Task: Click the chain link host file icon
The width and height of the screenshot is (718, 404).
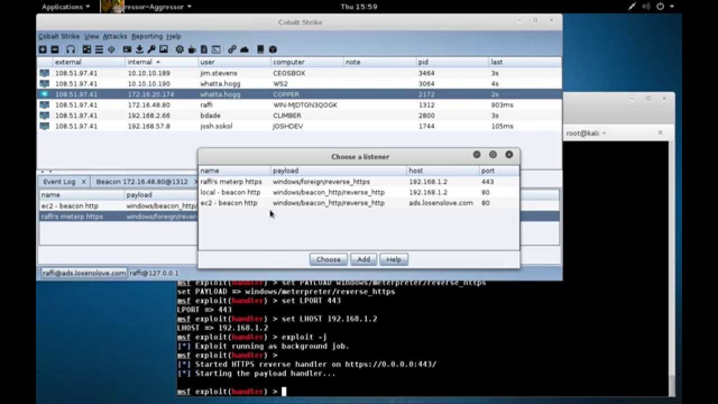Action: click(232, 49)
